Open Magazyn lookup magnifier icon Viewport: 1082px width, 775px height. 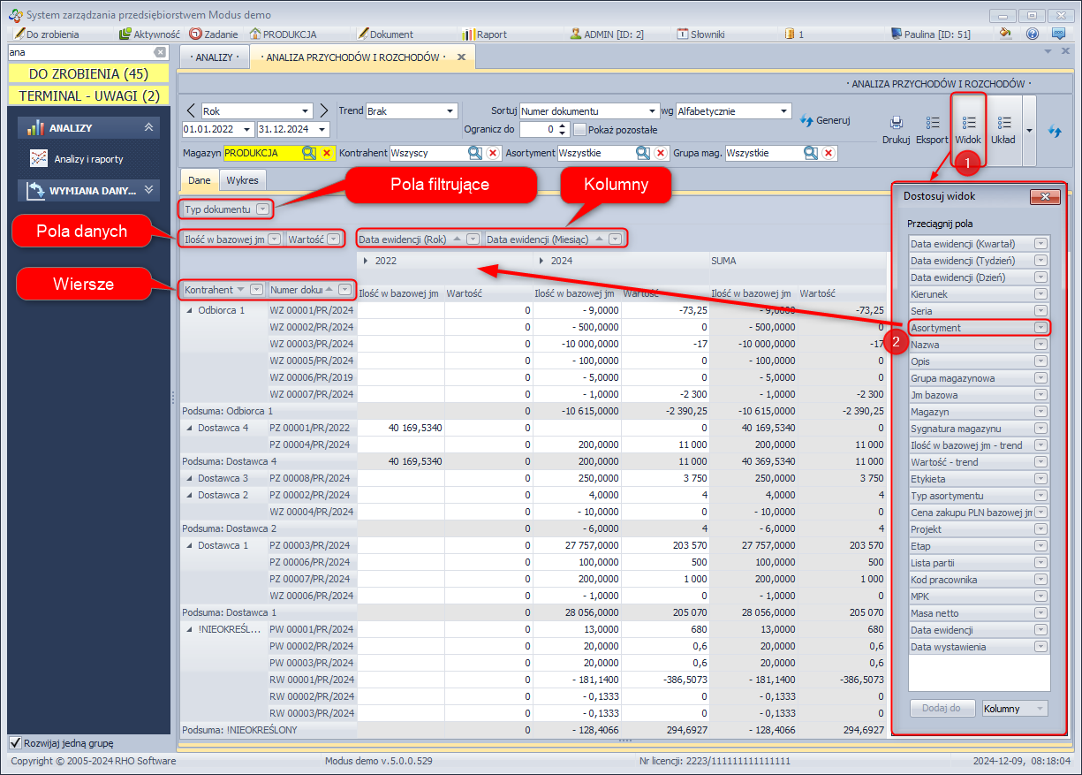[x=309, y=153]
